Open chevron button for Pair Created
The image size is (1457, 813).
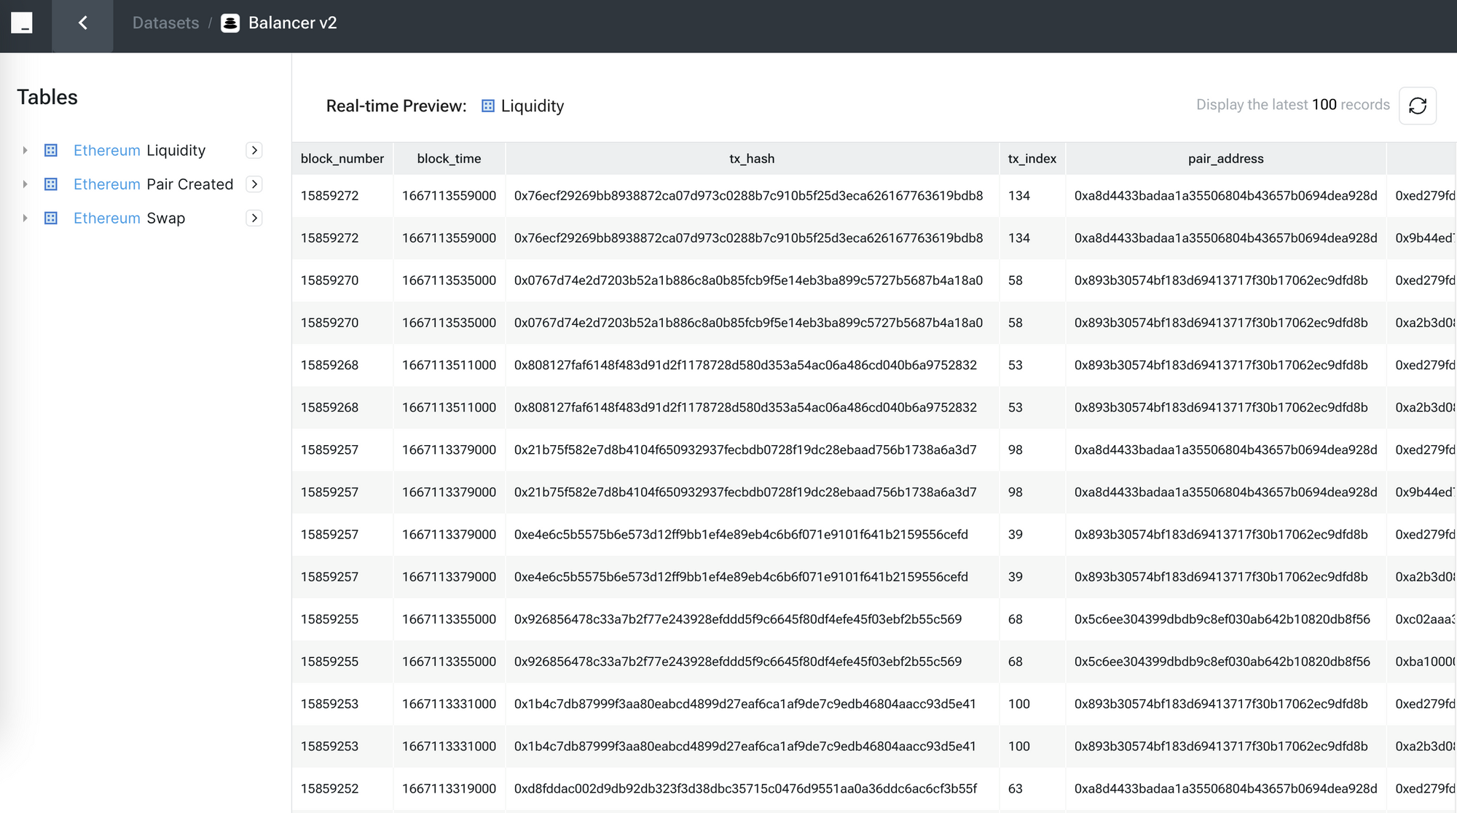click(x=254, y=184)
